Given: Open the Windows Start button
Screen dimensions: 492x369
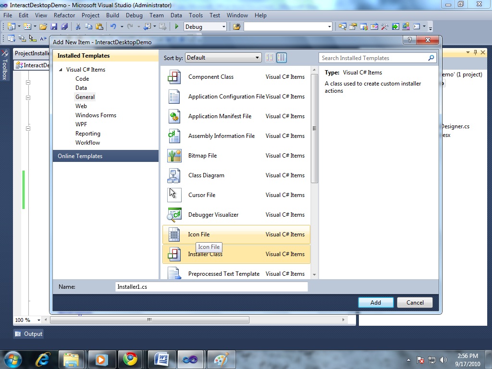Looking at the screenshot, I should (x=13, y=359).
